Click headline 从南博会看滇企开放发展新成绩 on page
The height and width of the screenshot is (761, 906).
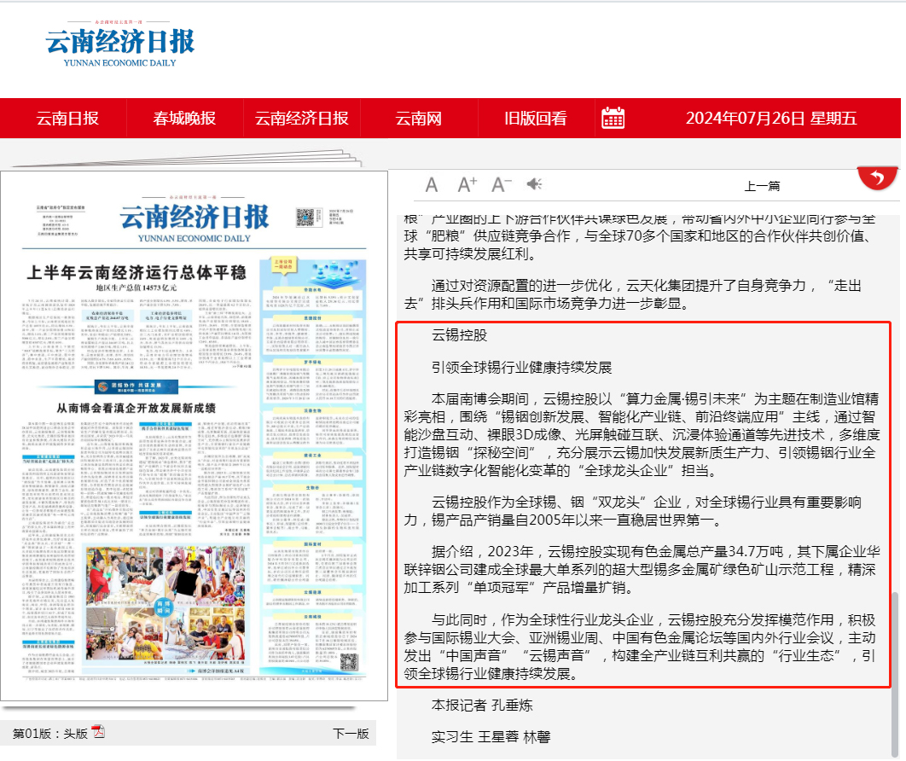(x=136, y=407)
